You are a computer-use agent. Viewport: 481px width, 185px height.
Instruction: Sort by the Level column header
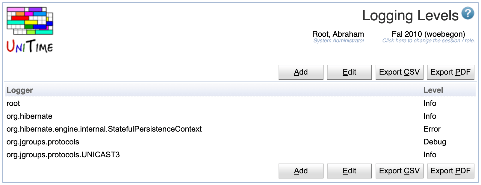pyautogui.click(x=433, y=90)
